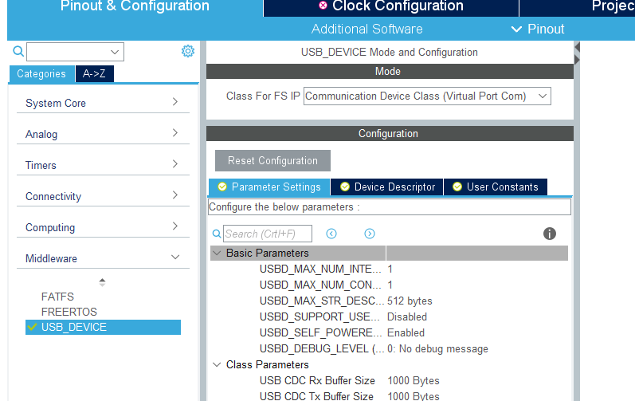Click the Reset Configuration button
This screenshot has width=635, height=401.
272,160
